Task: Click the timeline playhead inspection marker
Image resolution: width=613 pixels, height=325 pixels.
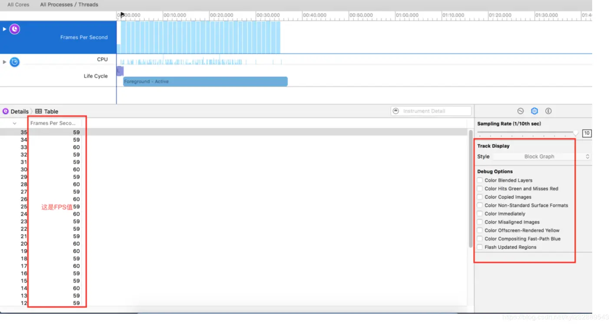Action: click(x=122, y=15)
